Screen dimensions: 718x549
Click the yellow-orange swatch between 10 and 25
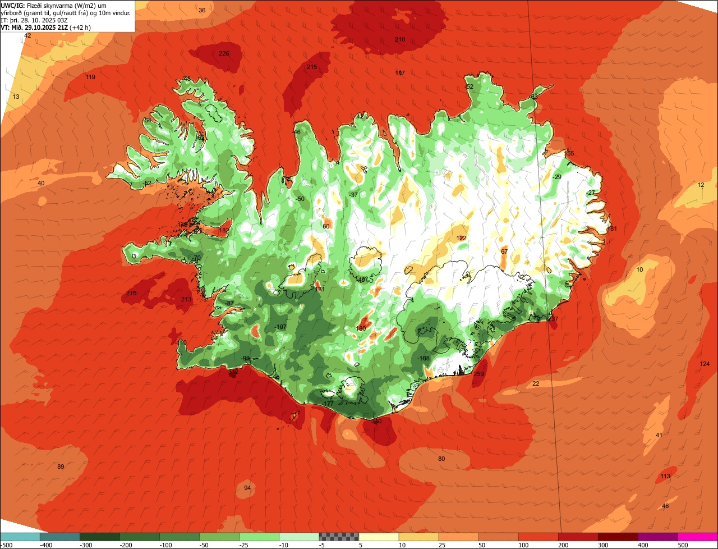[x=418, y=537]
